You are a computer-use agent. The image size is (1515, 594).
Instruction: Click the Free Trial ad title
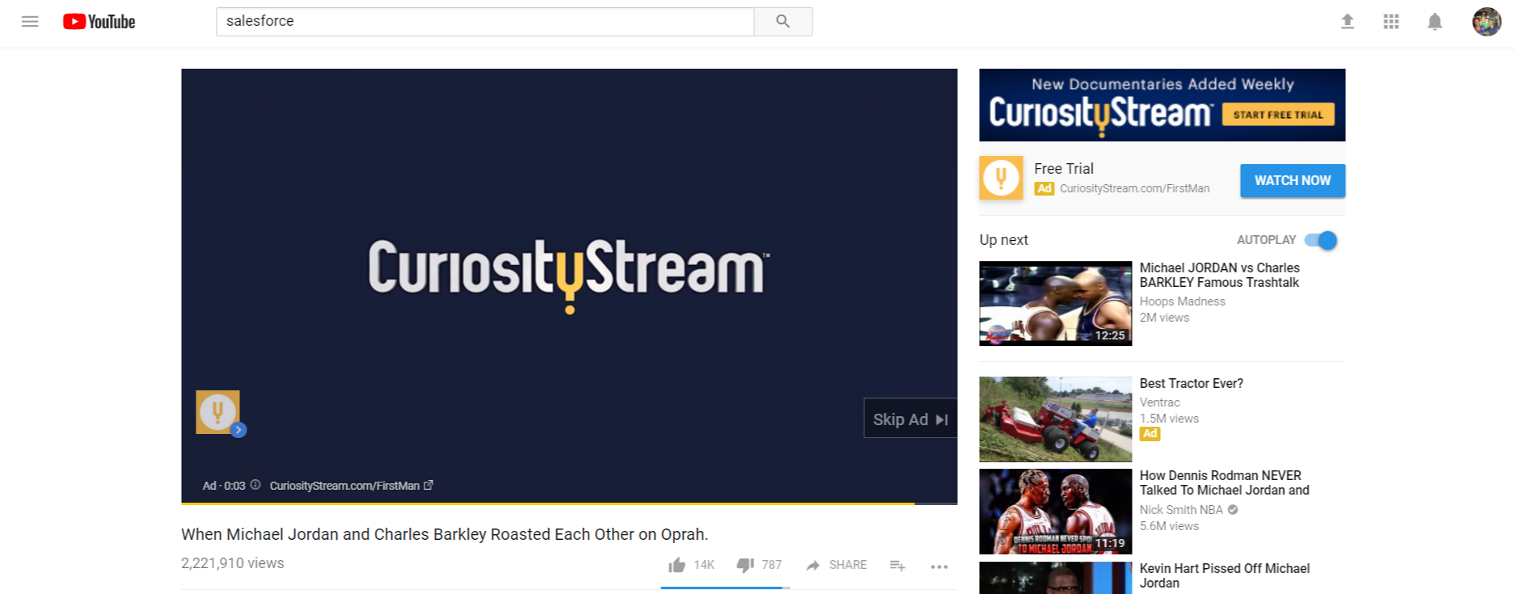pos(1064,169)
